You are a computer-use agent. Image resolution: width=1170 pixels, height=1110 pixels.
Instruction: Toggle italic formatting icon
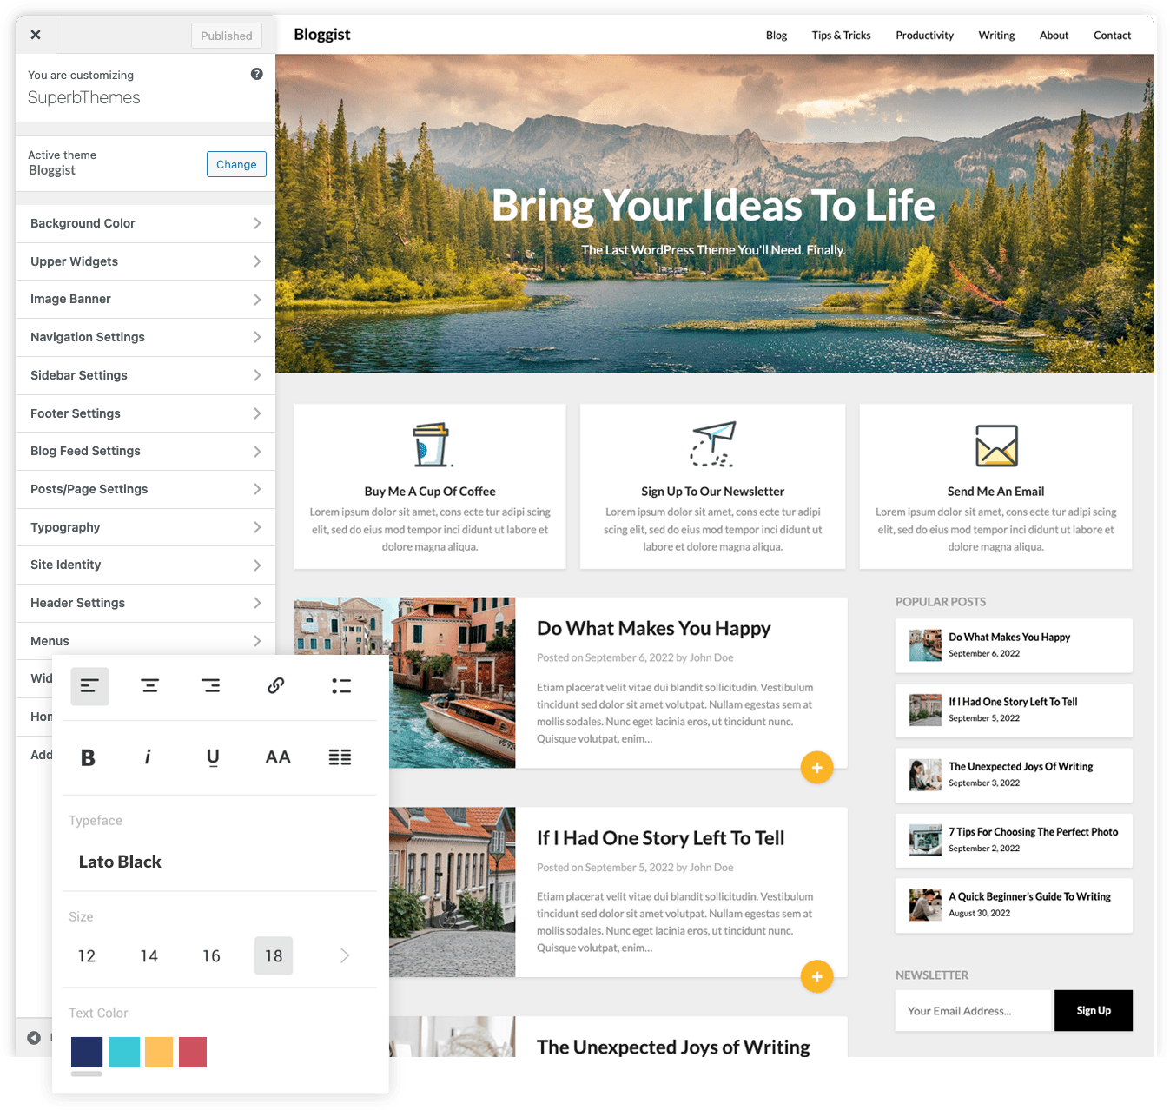(148, 757)
